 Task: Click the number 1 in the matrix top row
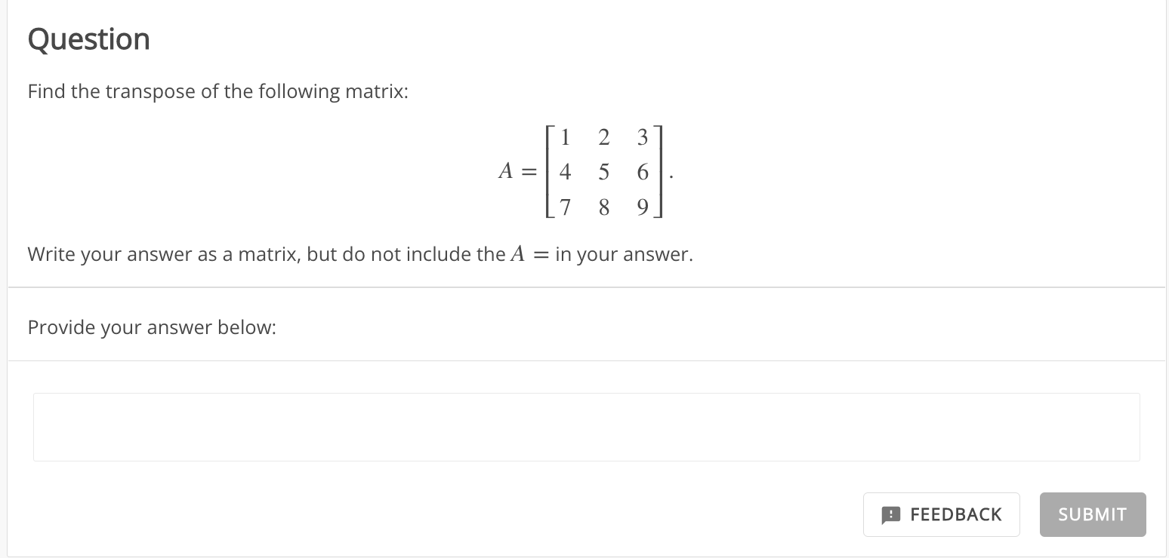(x=565, y=137)
